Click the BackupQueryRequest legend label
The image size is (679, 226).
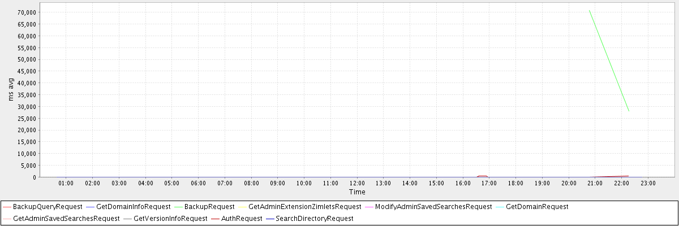pyautogui.click(x=48, y=207)
